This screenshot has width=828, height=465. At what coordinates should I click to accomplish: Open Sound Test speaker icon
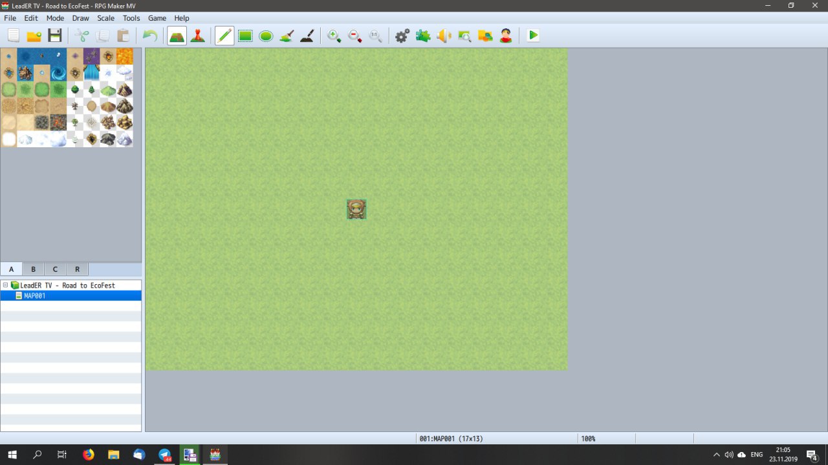click(x=444, y=36)
